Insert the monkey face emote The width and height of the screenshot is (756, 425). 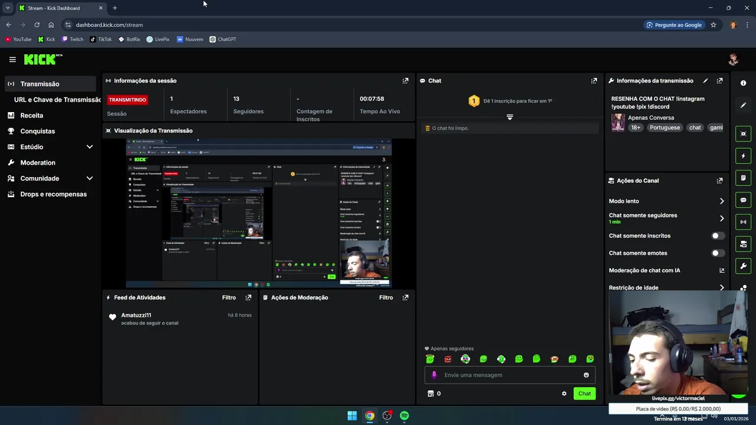pos(554,359)
